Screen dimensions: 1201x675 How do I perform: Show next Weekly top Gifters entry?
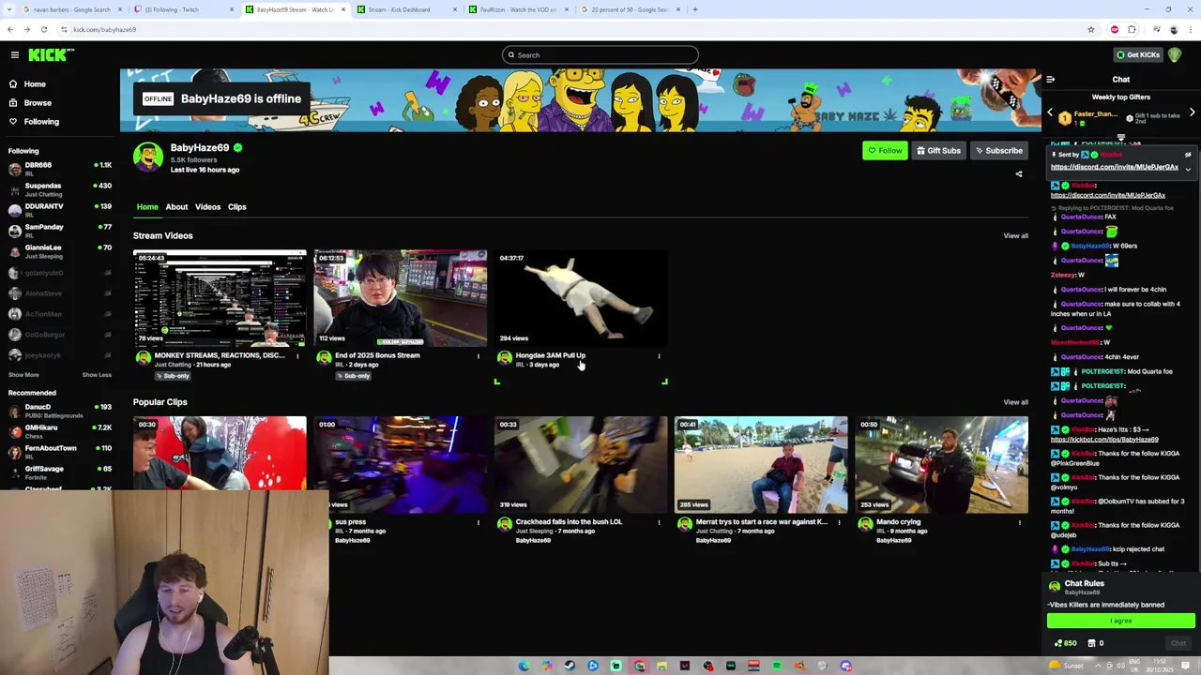click(1192, 112)
